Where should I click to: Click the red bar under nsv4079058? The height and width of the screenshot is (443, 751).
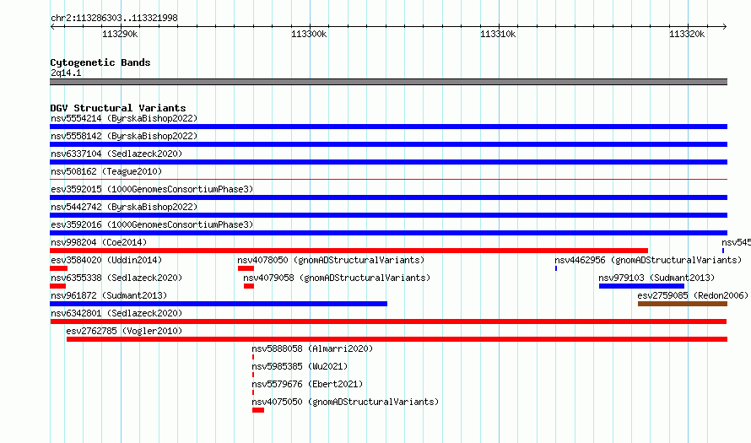point(249,286)
